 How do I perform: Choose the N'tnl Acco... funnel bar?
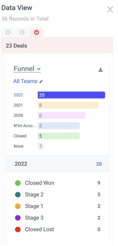pos(59,126)
